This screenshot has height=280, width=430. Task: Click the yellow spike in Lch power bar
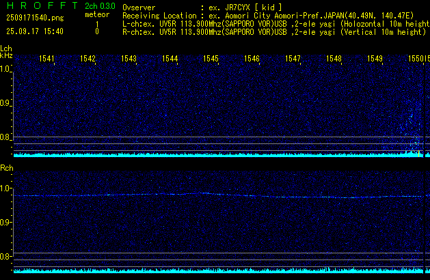click(419, 154)
